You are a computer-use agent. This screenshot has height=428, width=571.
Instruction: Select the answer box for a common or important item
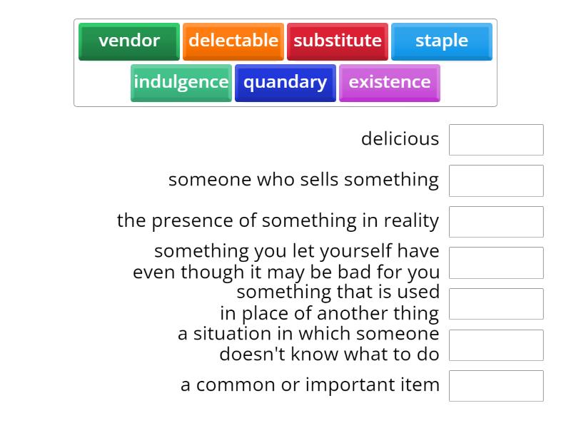coord(496,385)
